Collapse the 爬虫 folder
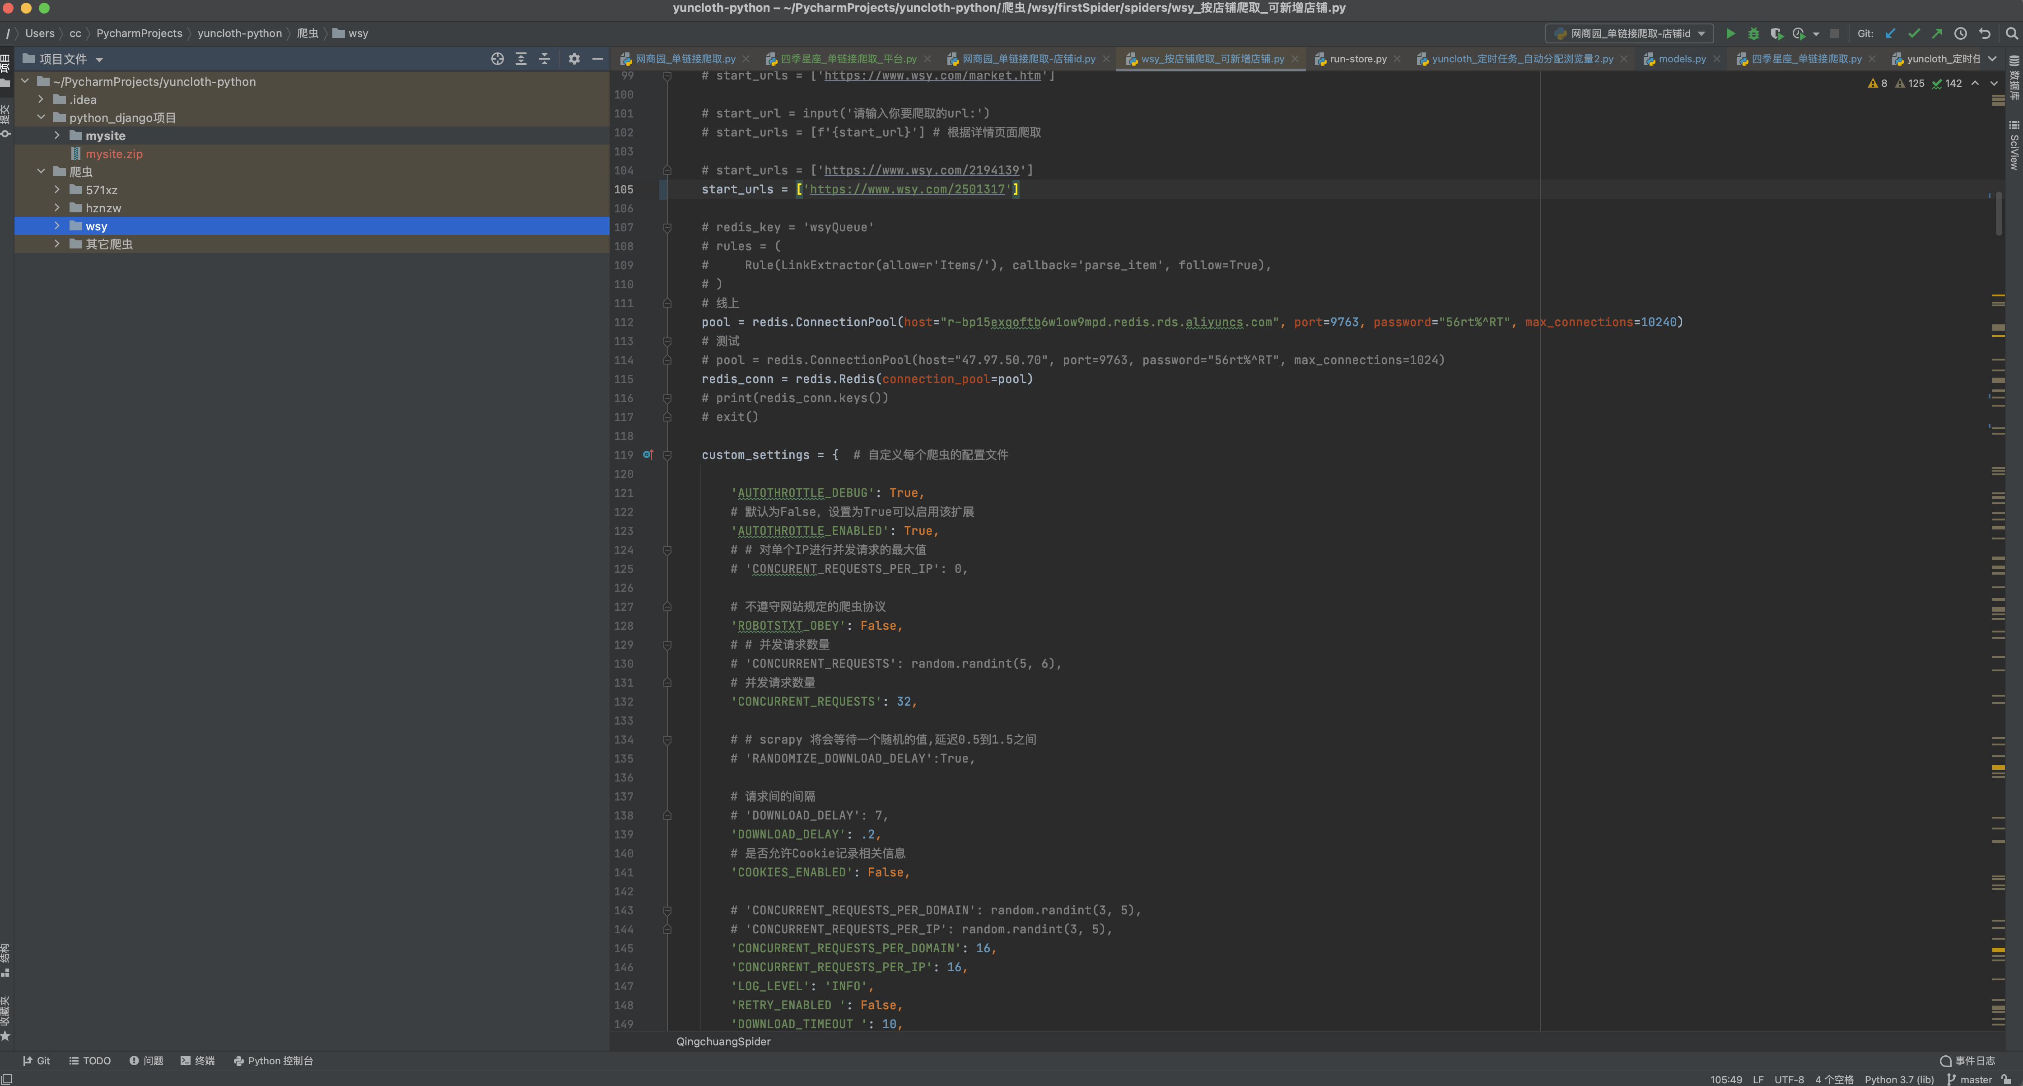This screenshot has width=2023, height=1086. (x=41, y=172)
